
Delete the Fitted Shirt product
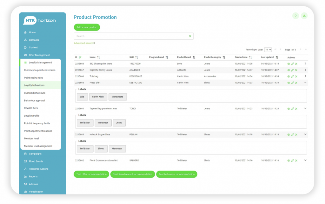coord(296,83)
